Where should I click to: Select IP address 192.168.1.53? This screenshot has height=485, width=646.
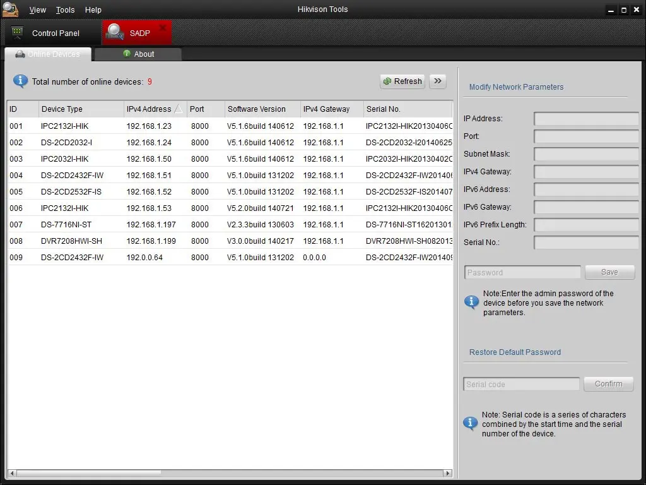tap(149, 208)
